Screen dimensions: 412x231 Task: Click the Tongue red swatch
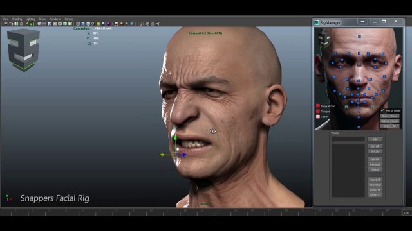pyautogui.click(x=318, y=111)
